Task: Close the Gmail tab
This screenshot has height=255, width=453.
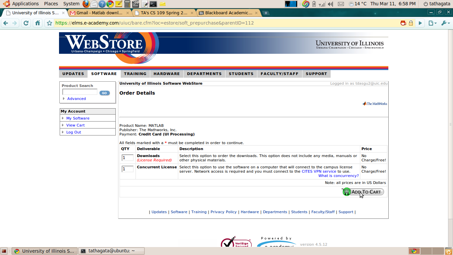Action: pos(128,13)
